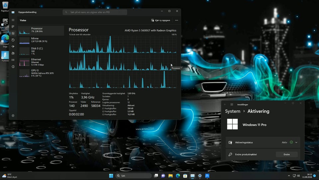
Task: Open File Explorer from the taskbar
Action: [170, 176]
